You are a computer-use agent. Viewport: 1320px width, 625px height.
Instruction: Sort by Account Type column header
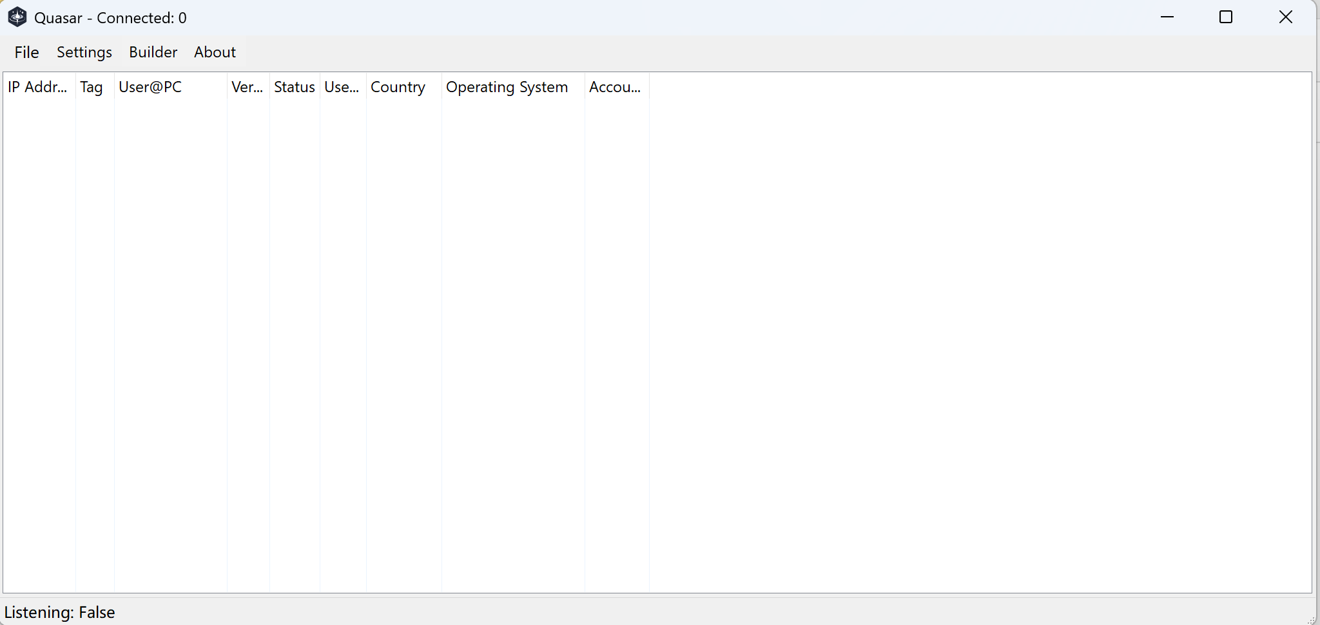click(x=617, y=87)
